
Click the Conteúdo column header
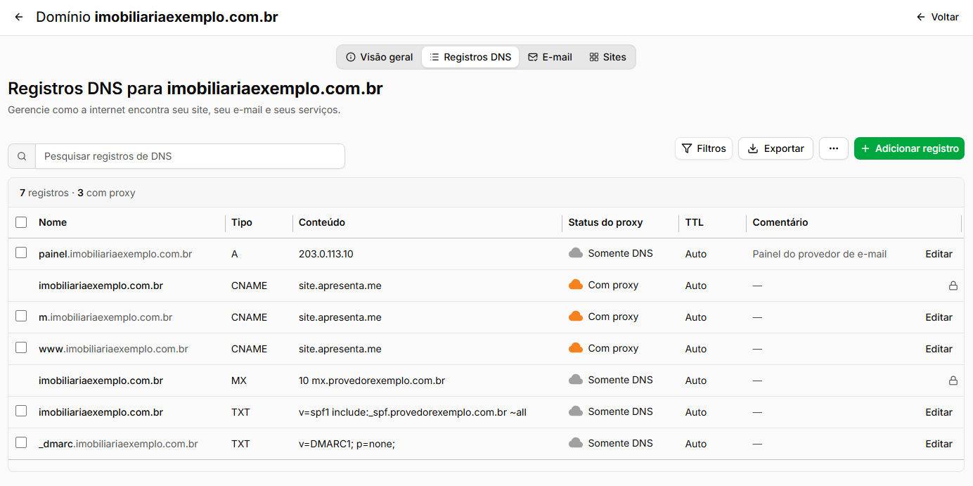click(x=322, y=222)
